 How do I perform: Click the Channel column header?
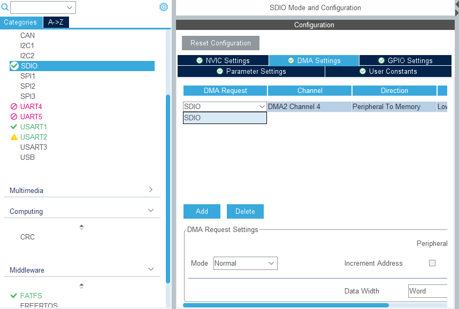point(310,91)
